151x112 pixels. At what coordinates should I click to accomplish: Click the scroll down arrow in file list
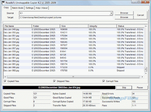click(x=146, y=73)
